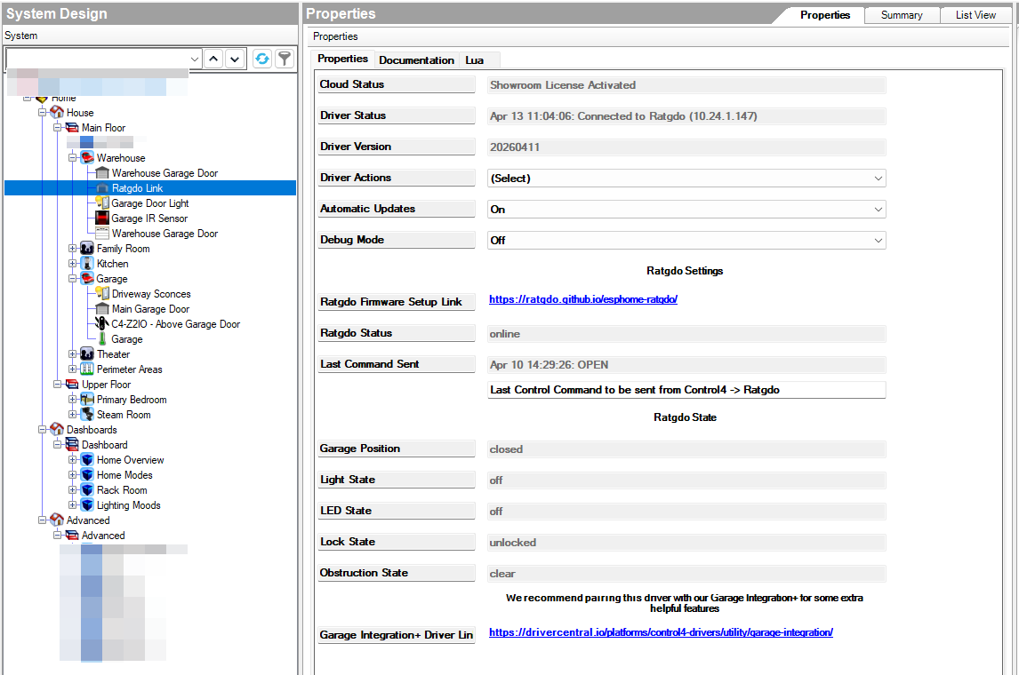This screenshot has width=1019, height=675.
Task: Select the Garage Door Light bulb icon
Action: click(x=102, y=203)
